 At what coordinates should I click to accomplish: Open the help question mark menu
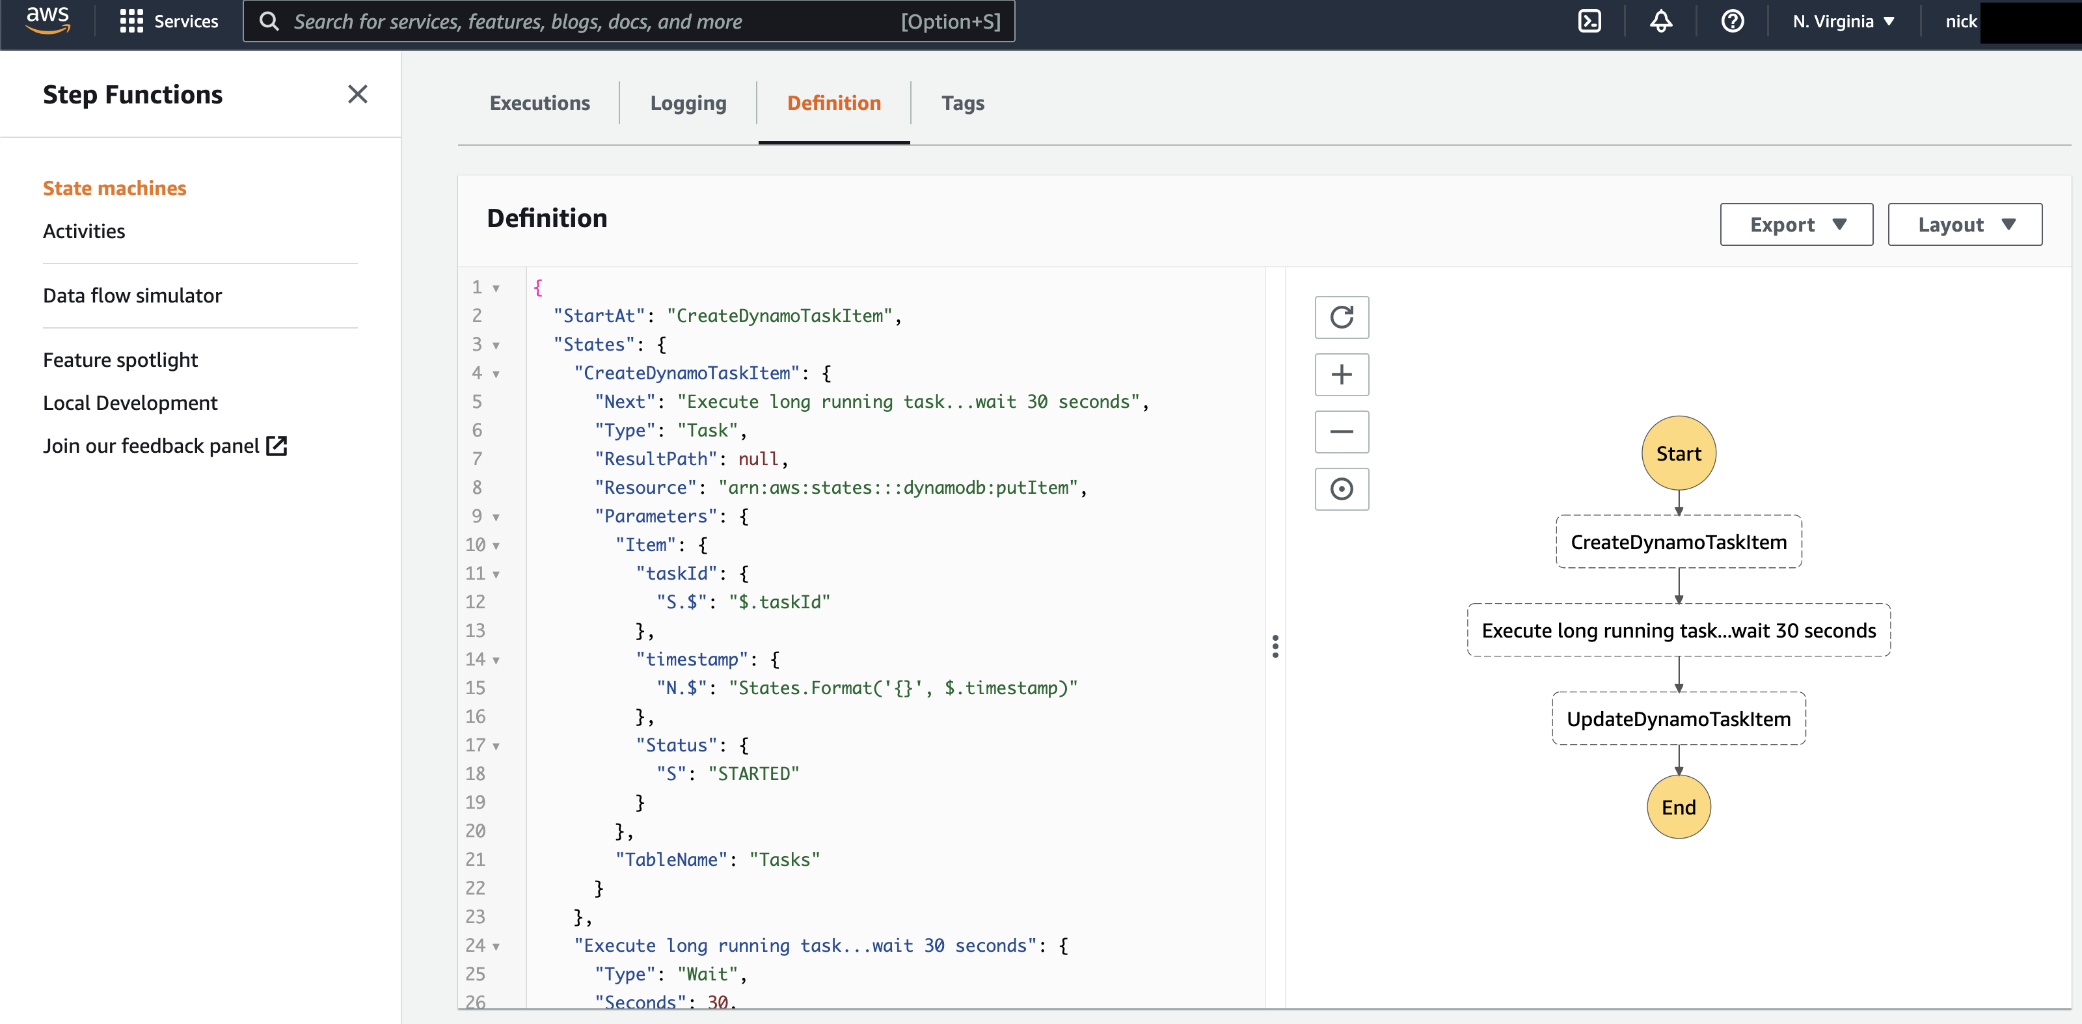click(1731, 21)
